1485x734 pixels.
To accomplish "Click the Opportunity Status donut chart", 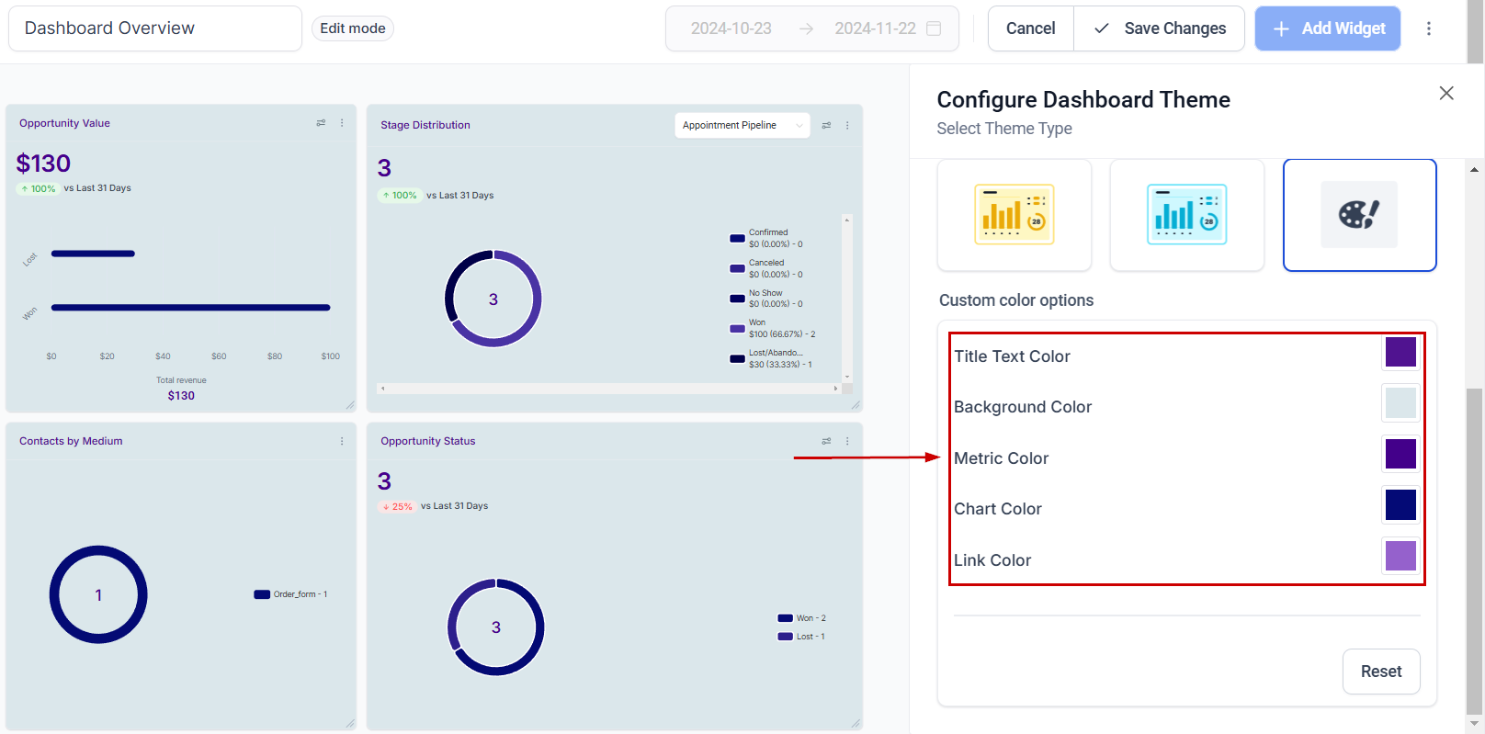I will click(496, 627).
